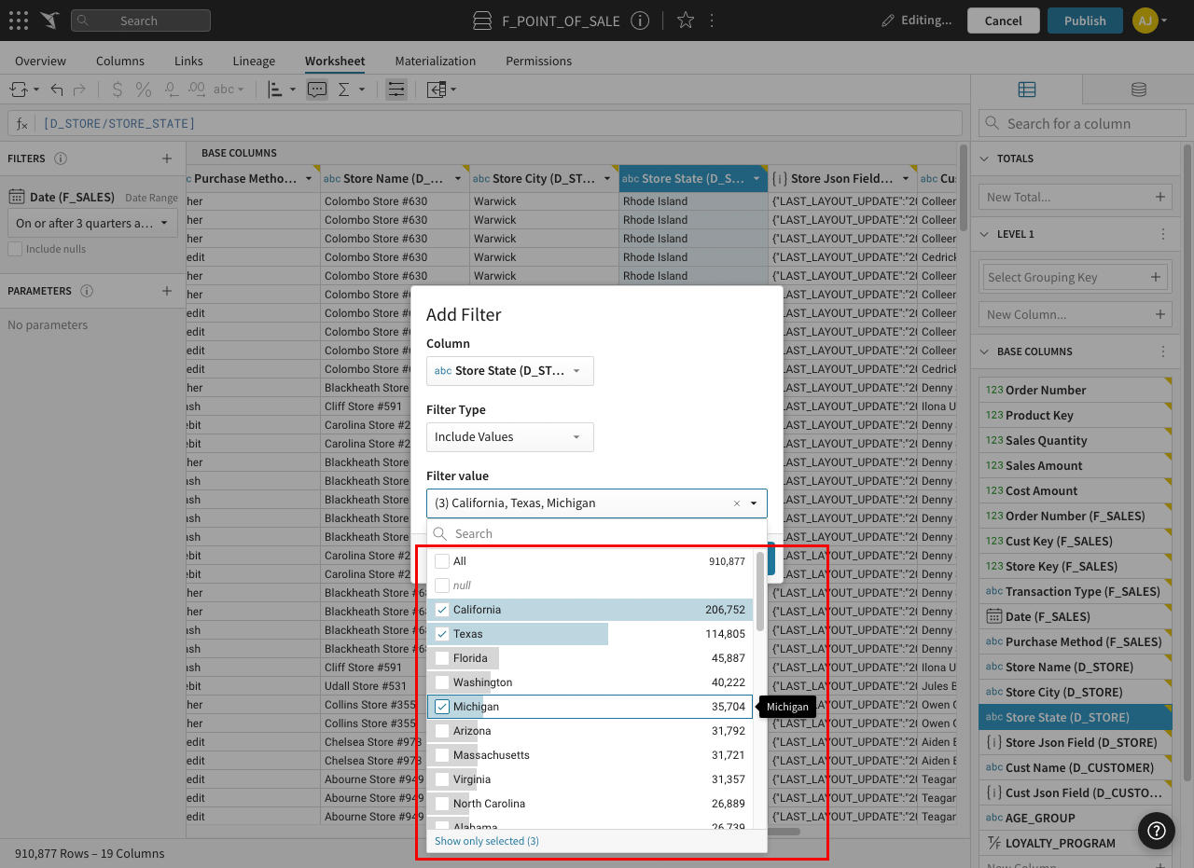Expand the Date filter range dropdown

click(91, 224)
